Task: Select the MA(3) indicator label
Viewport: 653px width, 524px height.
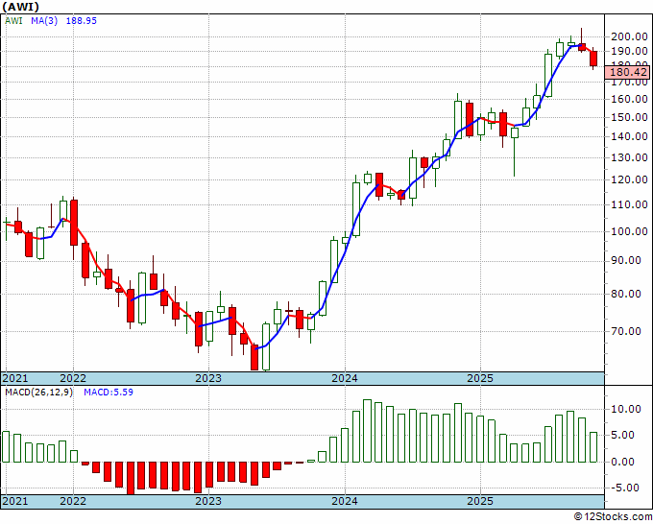Action: coord(44,21)
